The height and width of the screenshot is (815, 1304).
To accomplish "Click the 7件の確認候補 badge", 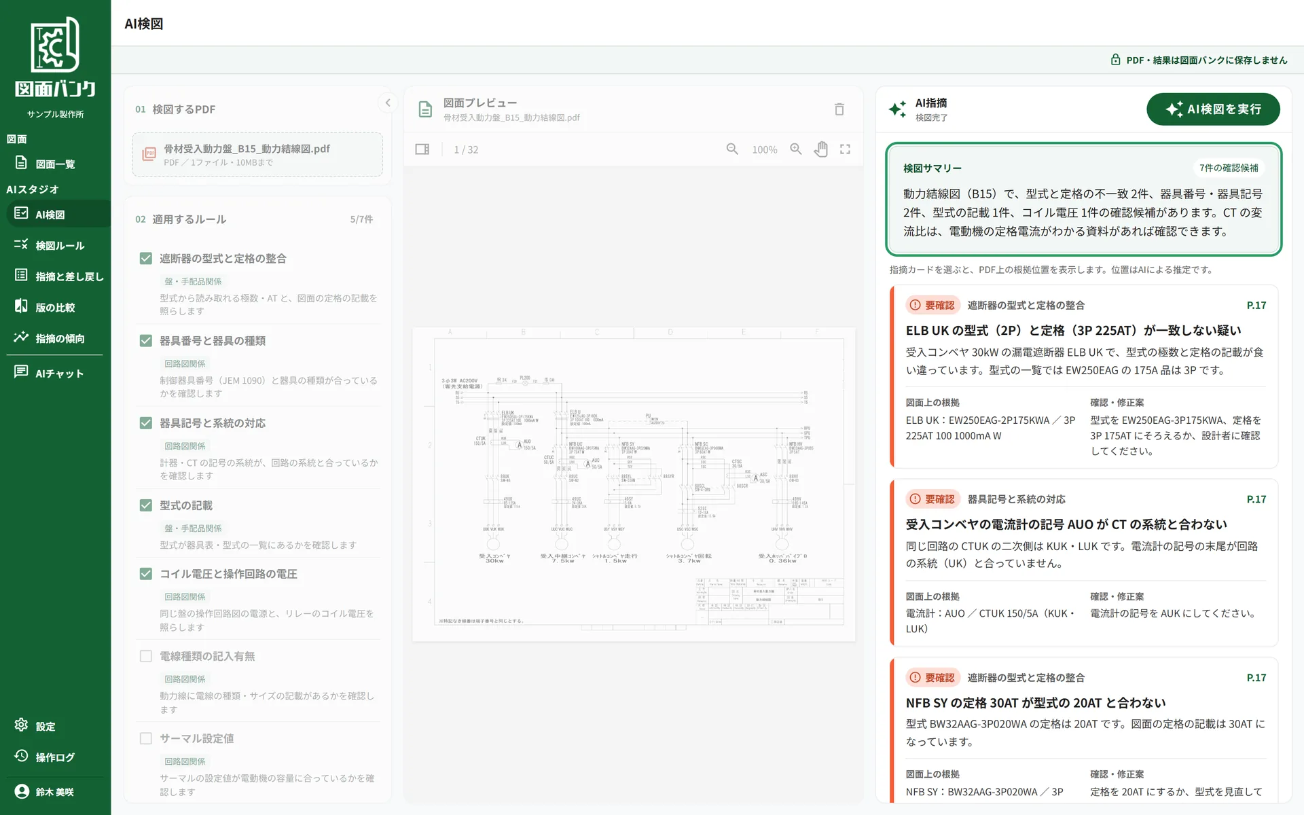I will 1229,168.
